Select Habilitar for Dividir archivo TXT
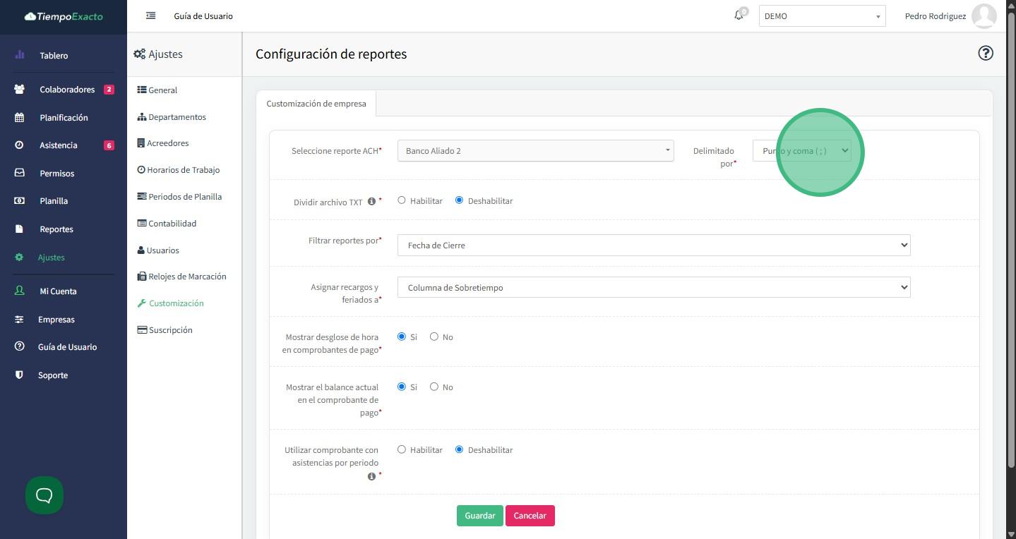Viewport: 1016px width, 539px height. pyautogui.click(x=402, y=200)
